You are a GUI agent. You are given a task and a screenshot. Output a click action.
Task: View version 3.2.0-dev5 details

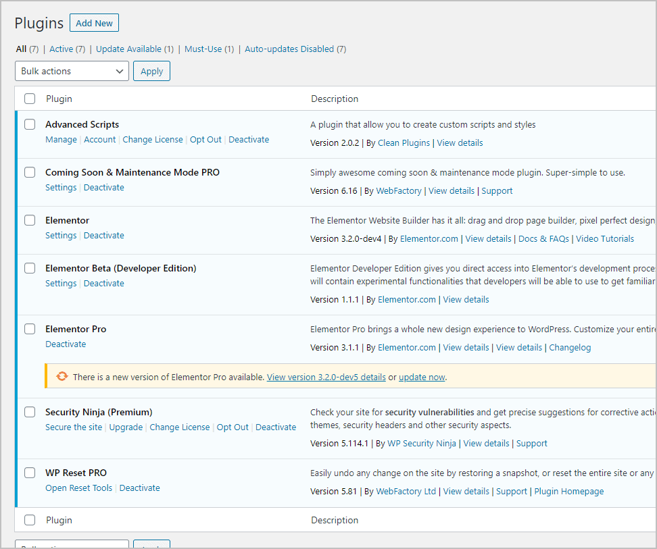326,377
